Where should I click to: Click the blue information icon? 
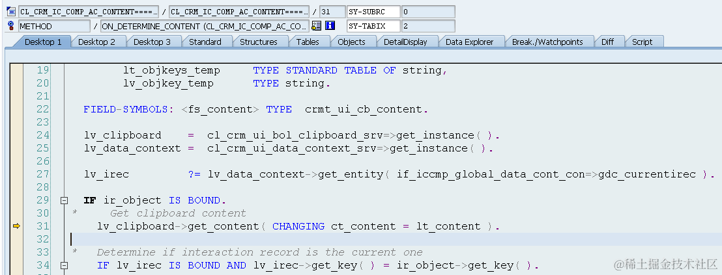point(330,26)
